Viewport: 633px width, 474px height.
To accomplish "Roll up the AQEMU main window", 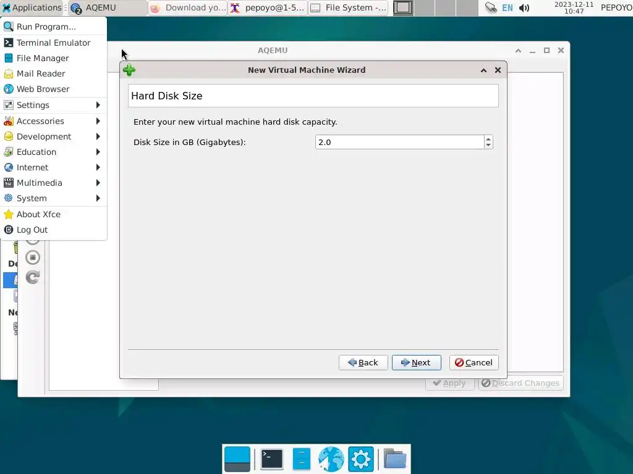I will [519, 51].
